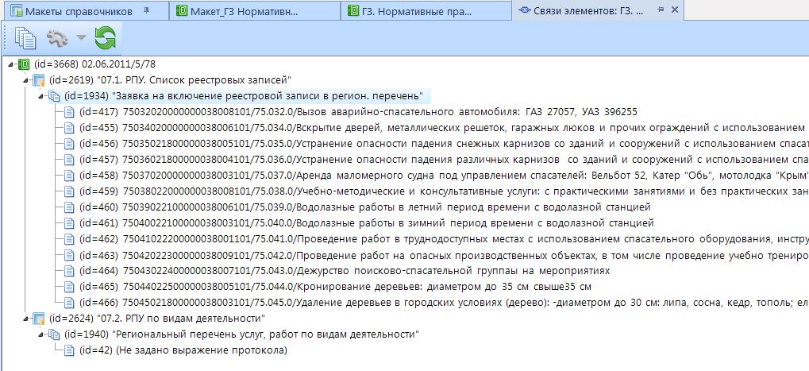Collapse the 07.1. РПУ Список реестровых записей node

click(x=24, y=79)
